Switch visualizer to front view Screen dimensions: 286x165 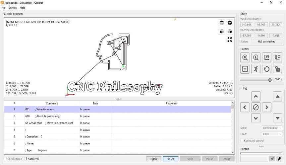coord(222,31)
